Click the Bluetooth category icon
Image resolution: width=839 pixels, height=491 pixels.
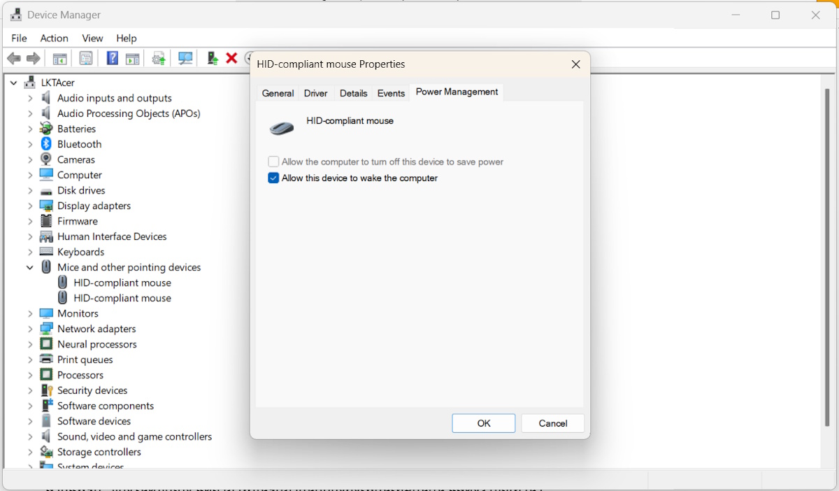[x=46, y=144]
